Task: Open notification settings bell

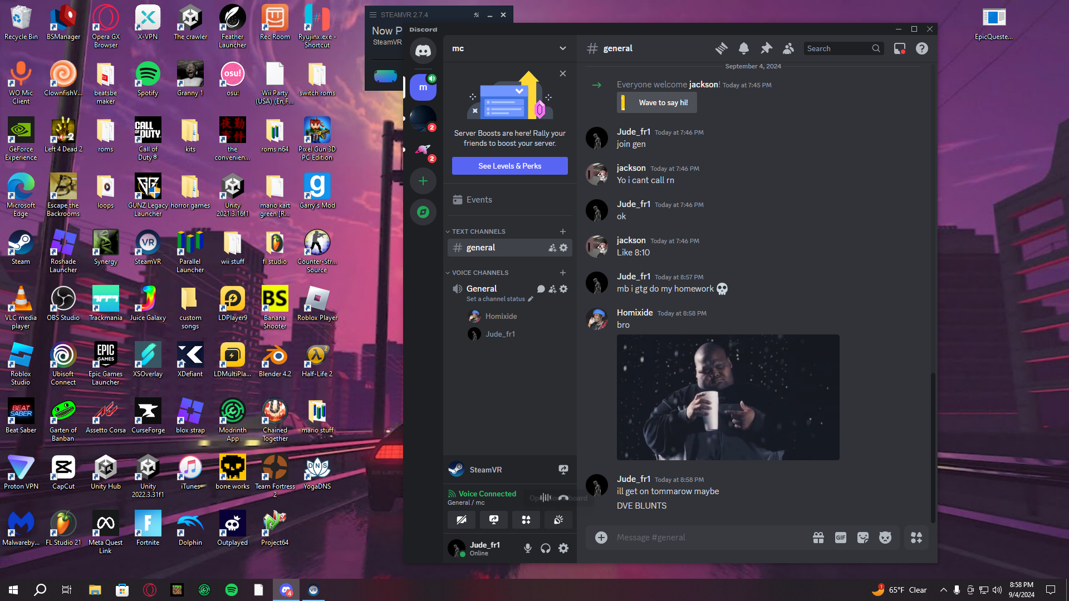Action: pyautogui.click(x=744, y=48)
